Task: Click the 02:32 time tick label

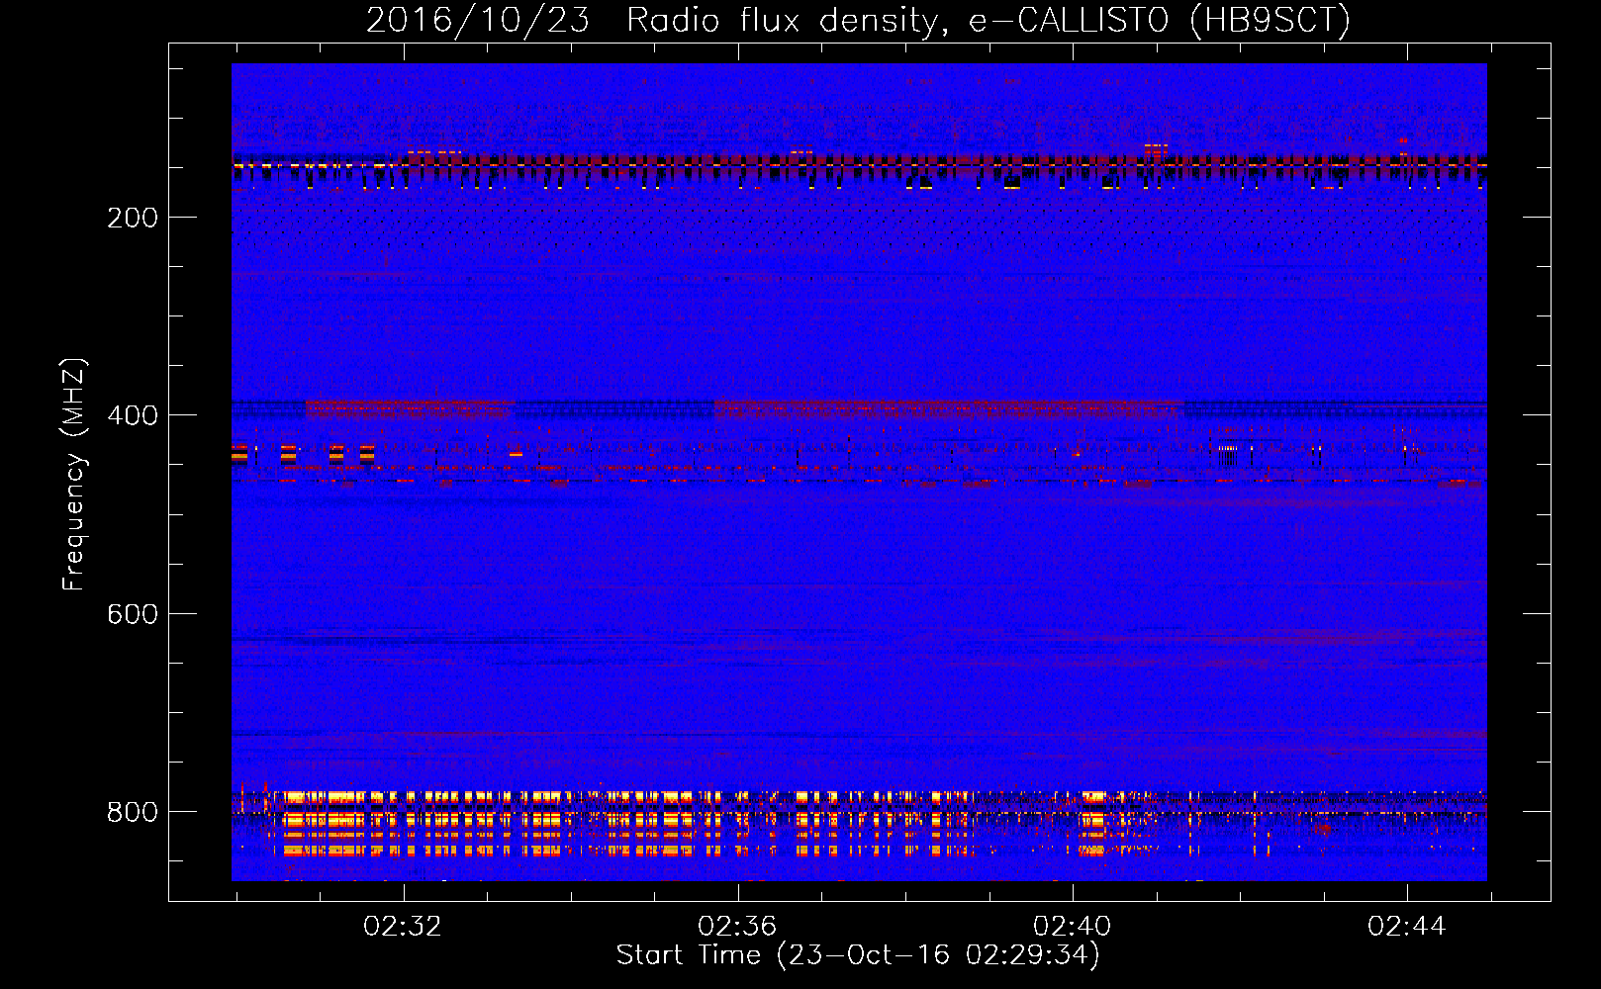Action: [x=403, y=927]
